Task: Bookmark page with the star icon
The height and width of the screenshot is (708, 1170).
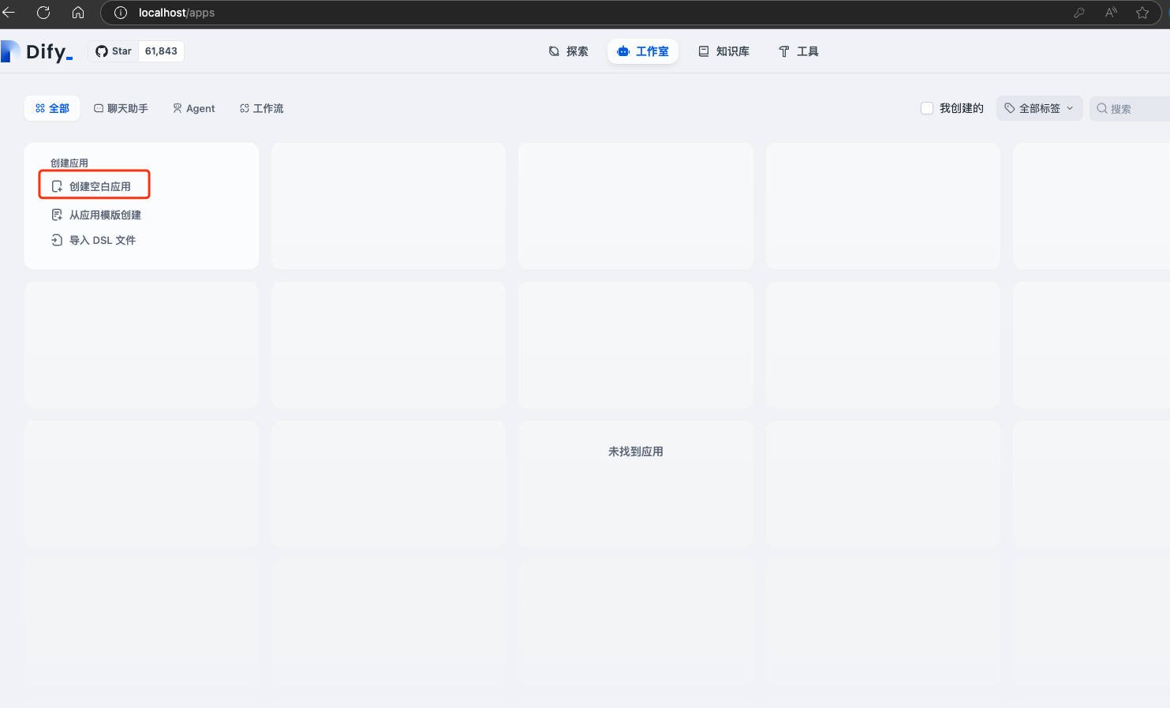Action: click(x=1142, y=13)
